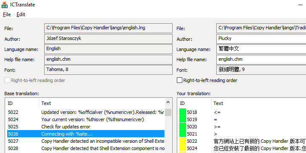This screenshot has width=306, height=153.
Task: Click the translation Language name field
Action: (x=261, y=49)
